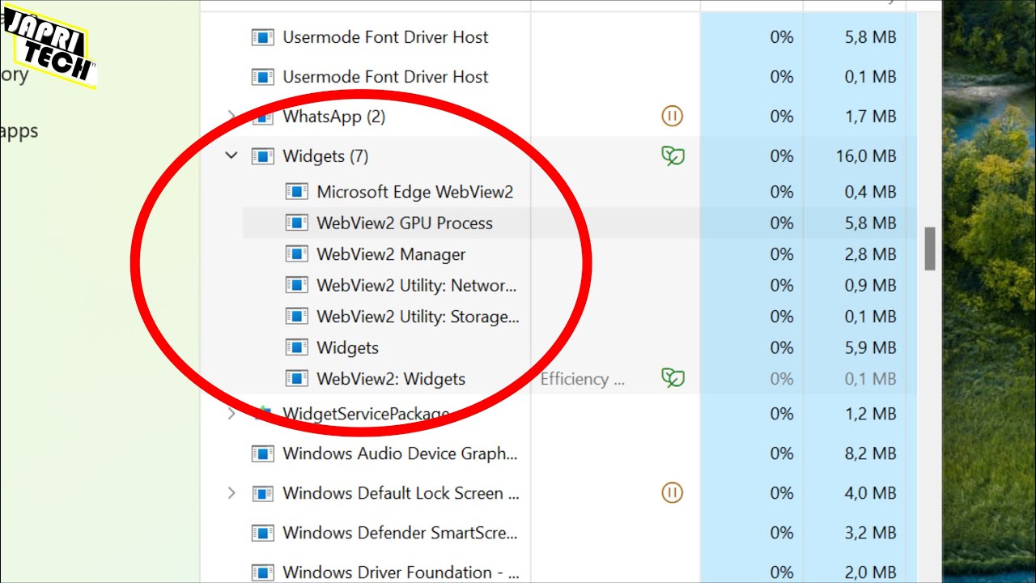Screen dimensions: 1036x583
Task: Click the Efficiency status text on WebView2: Widgets
Action: point(583,379)
